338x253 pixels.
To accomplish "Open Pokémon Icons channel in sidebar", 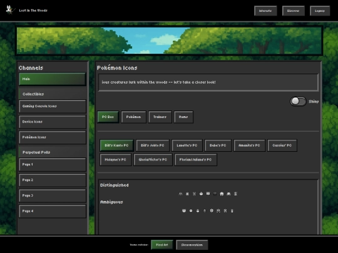I will pos(53,137).
